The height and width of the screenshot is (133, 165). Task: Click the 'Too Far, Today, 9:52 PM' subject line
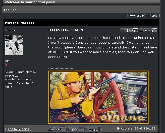coord(66,30)
